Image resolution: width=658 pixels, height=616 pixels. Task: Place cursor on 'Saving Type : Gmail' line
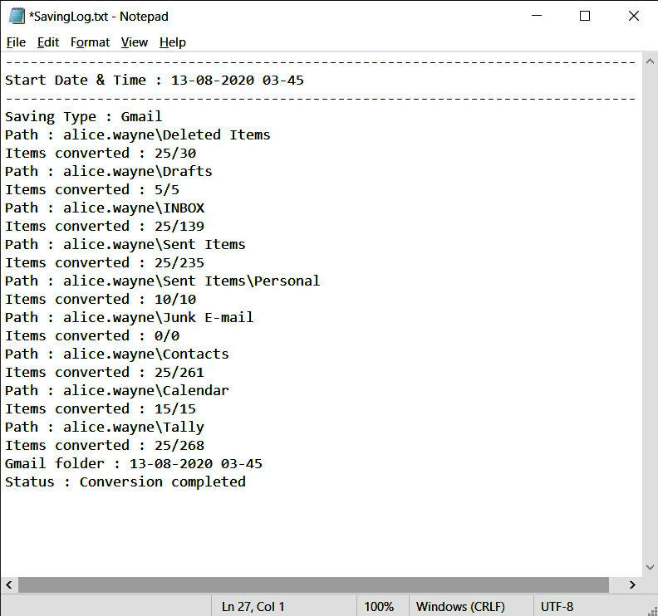(x=83, y=116)
